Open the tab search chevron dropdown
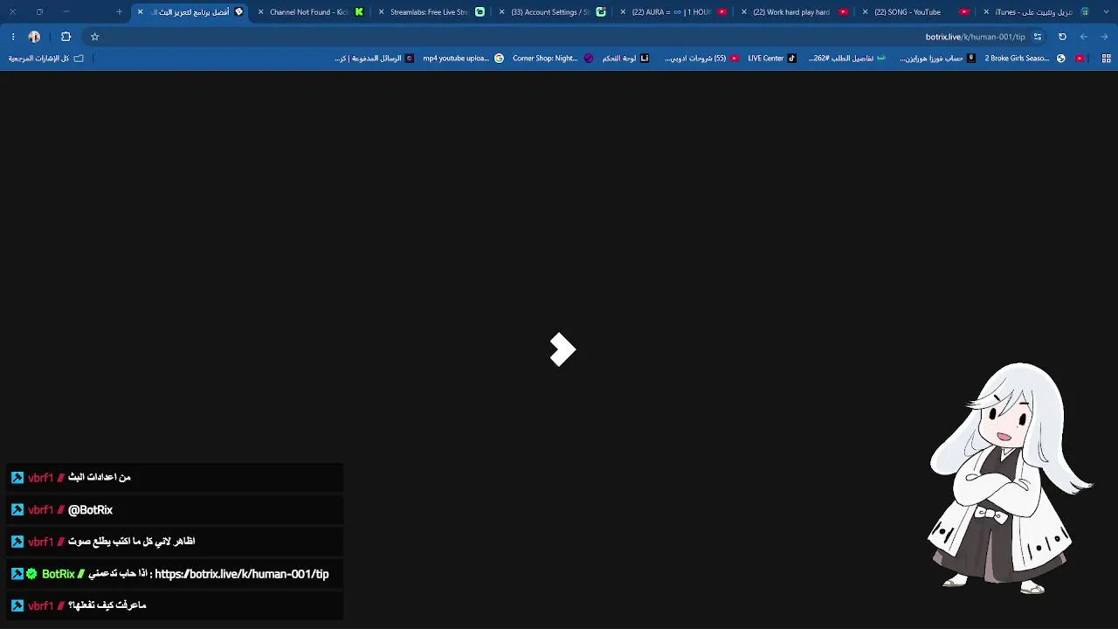This screenshot has width=1118, height=629. [1106, 12]
